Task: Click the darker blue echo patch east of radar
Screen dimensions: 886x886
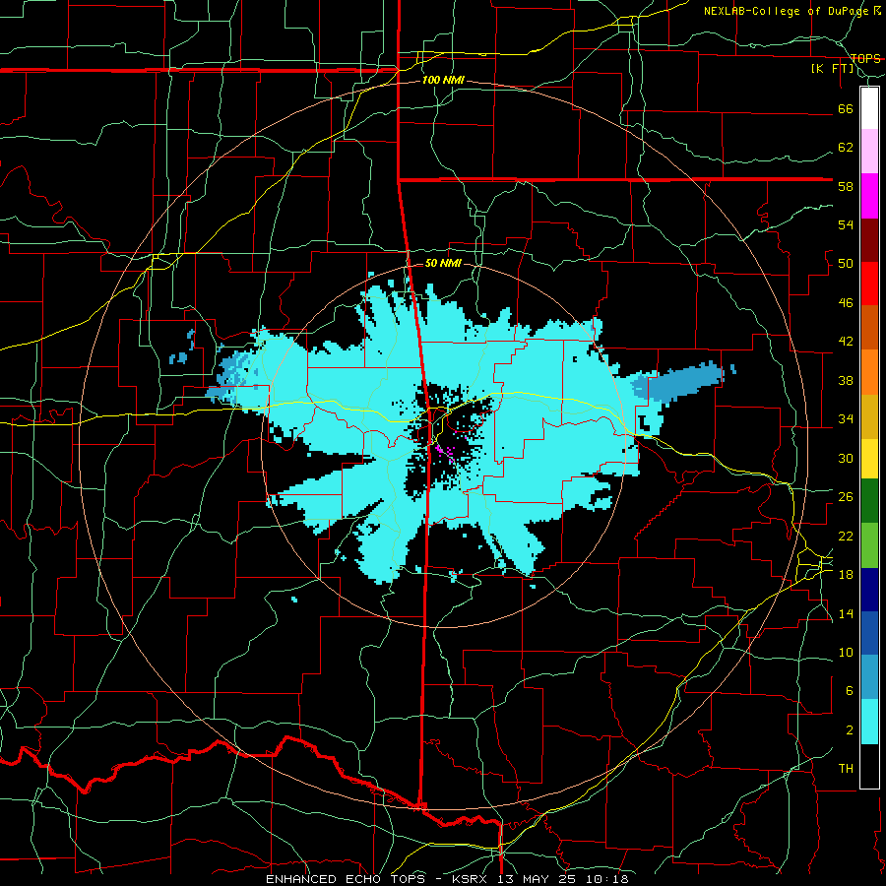Action: pyautogui.click(x=678, y=384)
